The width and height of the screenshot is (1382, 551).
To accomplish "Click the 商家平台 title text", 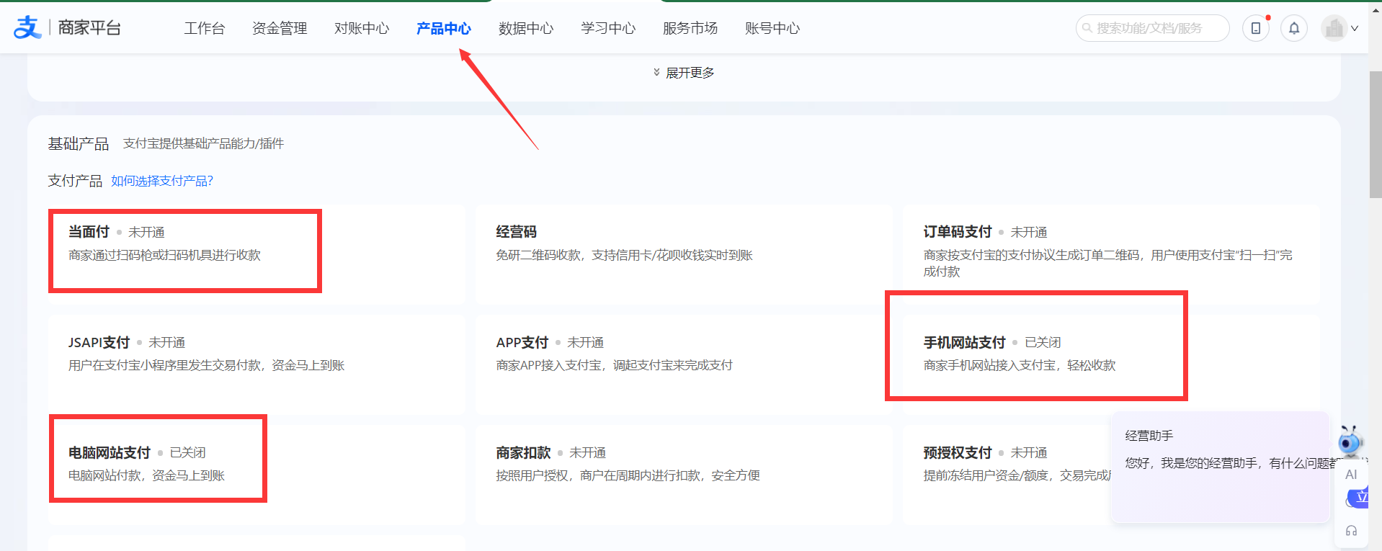I will point(89,28).
